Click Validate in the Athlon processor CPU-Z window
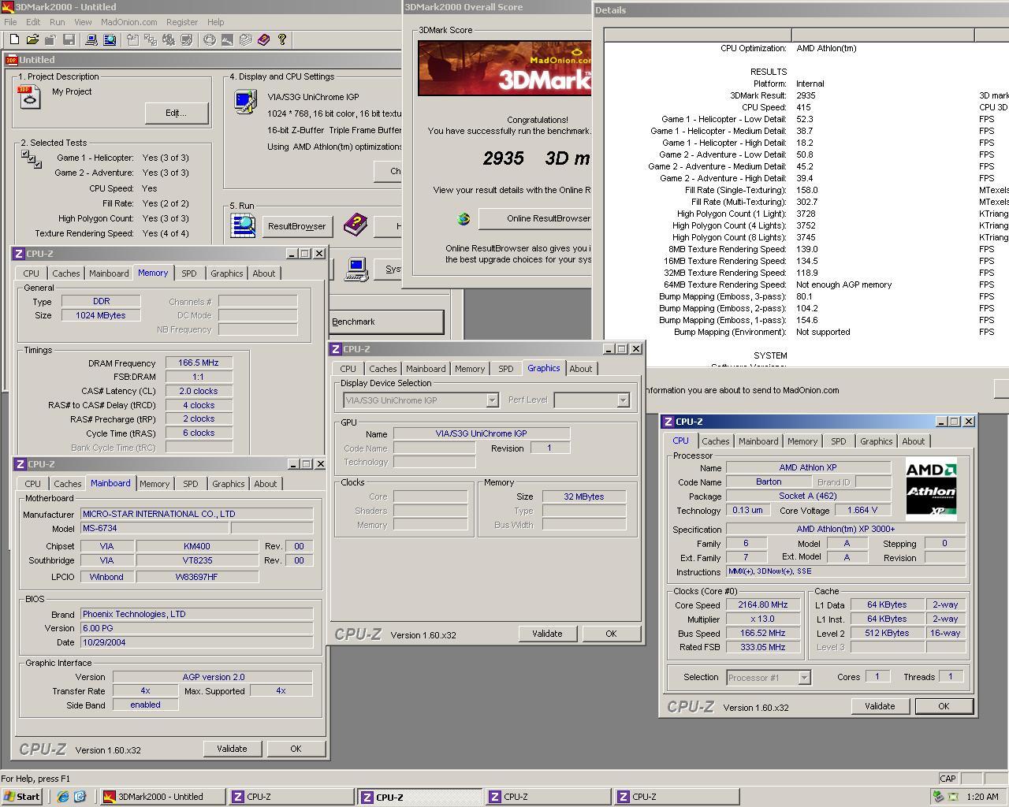The height and width of the screenshot is (807, 1009). tap(880, 706)
